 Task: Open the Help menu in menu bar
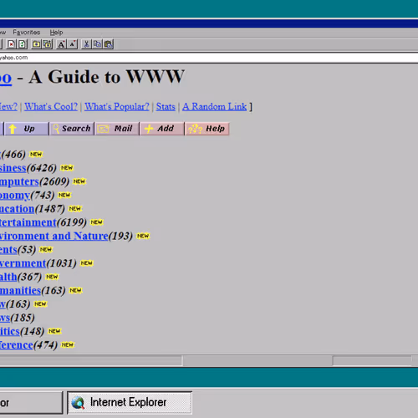[x=56, y=33]
